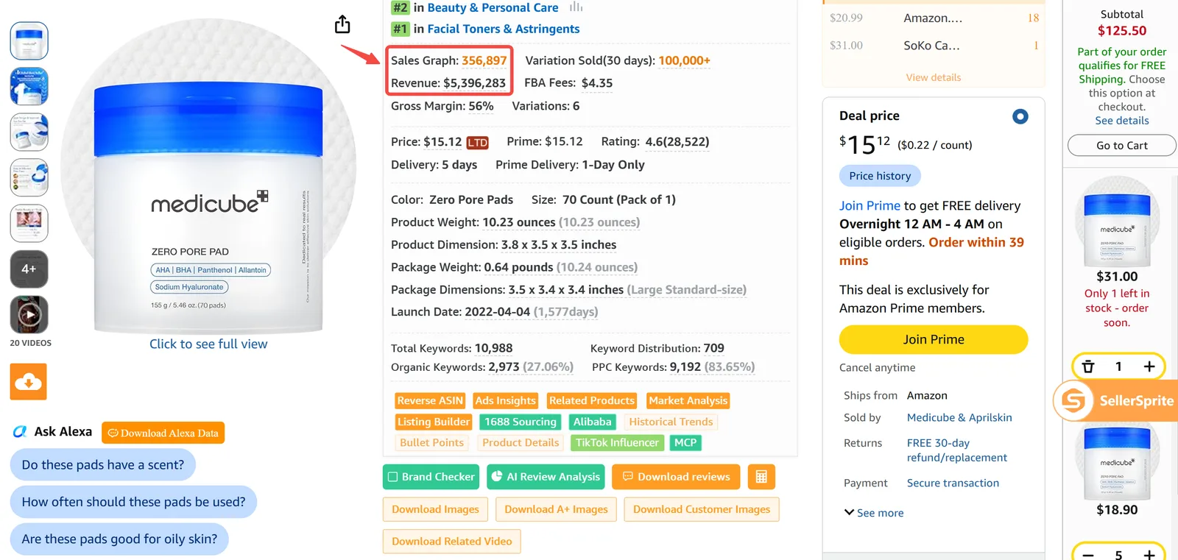Screen dimensions: 1178x560
Task: Open the orange calculator icon button
Action: click(x=761, y=477)
